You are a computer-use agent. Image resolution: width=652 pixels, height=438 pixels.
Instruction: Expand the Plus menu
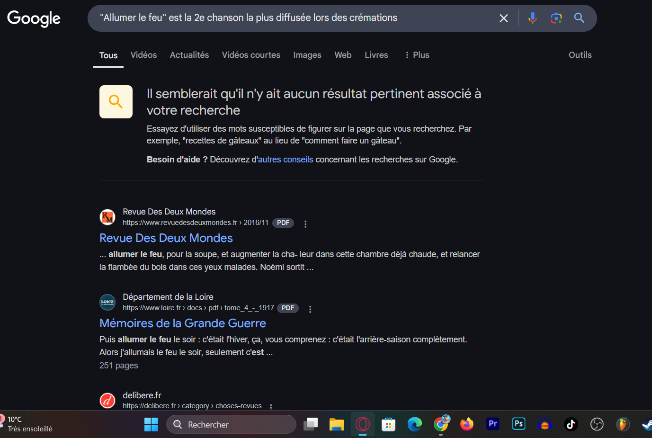pyautogui.click(x=417, y=55)
